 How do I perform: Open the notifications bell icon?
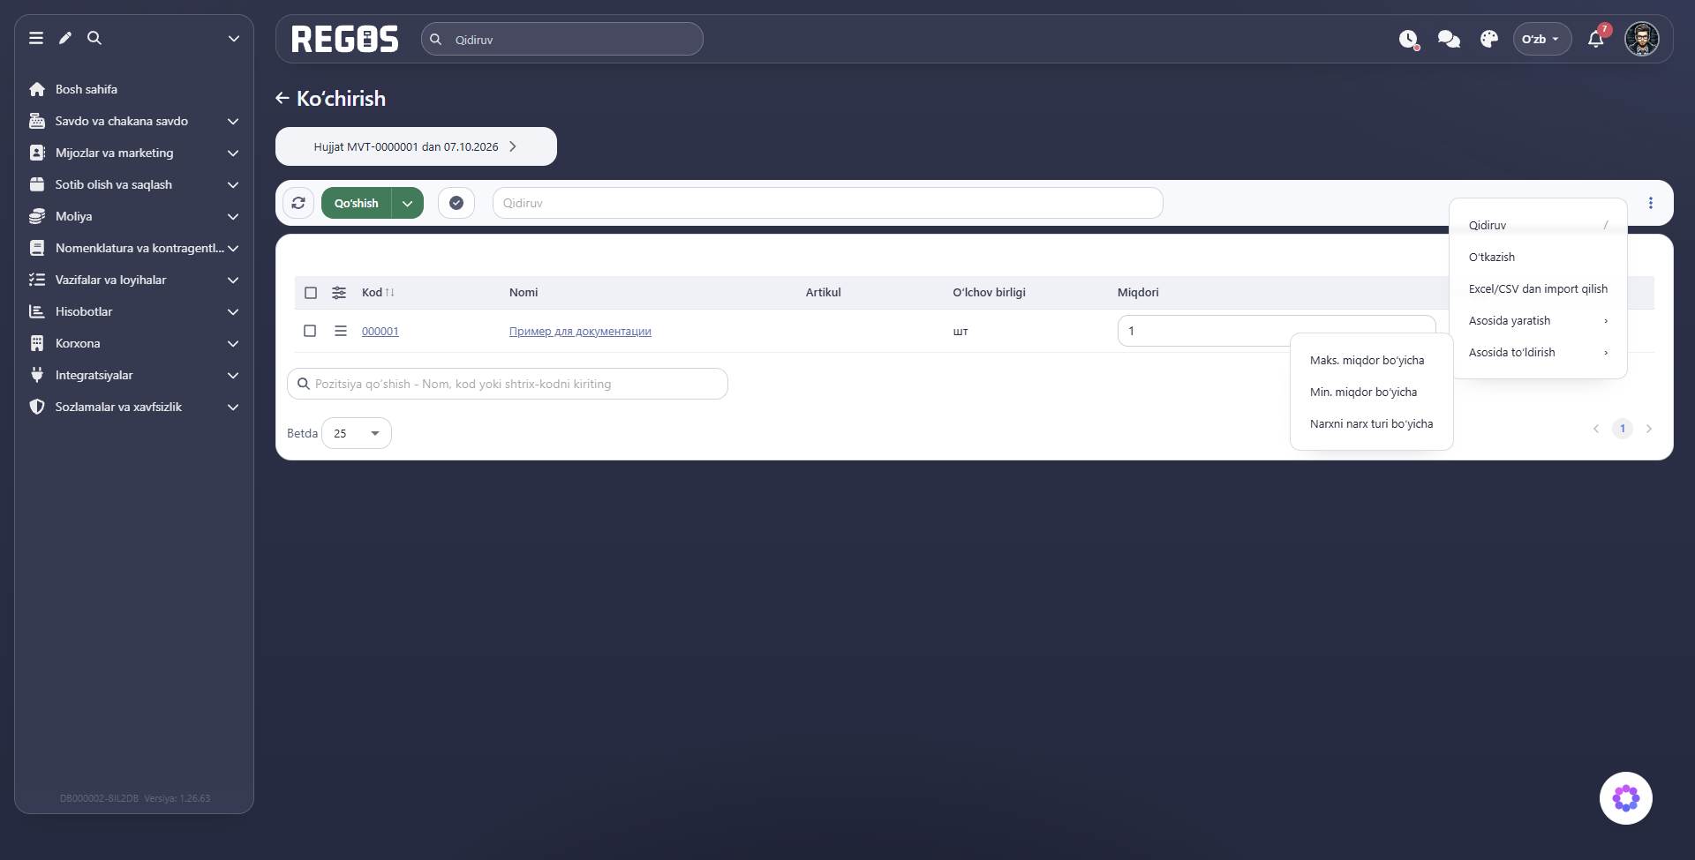1595,39
